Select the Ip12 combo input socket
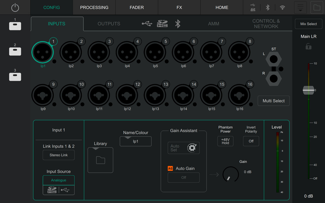Image resolution: width=325 pixels, height=203 pixels. click(x=127, y=95)
